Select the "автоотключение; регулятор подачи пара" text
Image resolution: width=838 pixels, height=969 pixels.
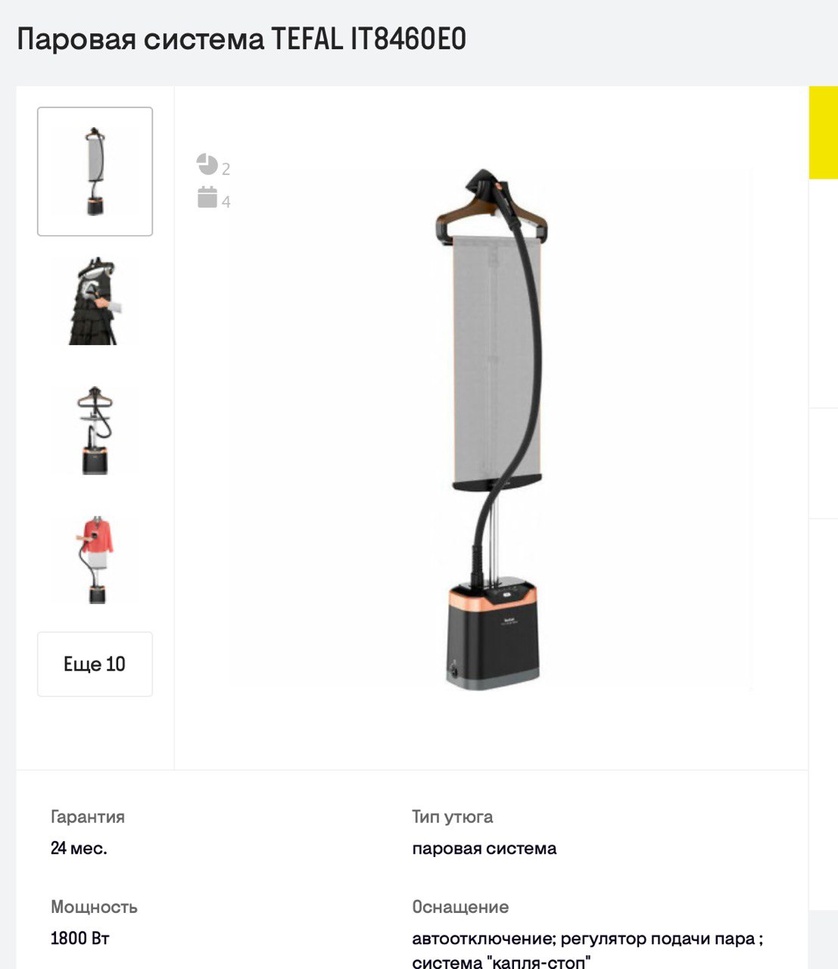[584, 939]
